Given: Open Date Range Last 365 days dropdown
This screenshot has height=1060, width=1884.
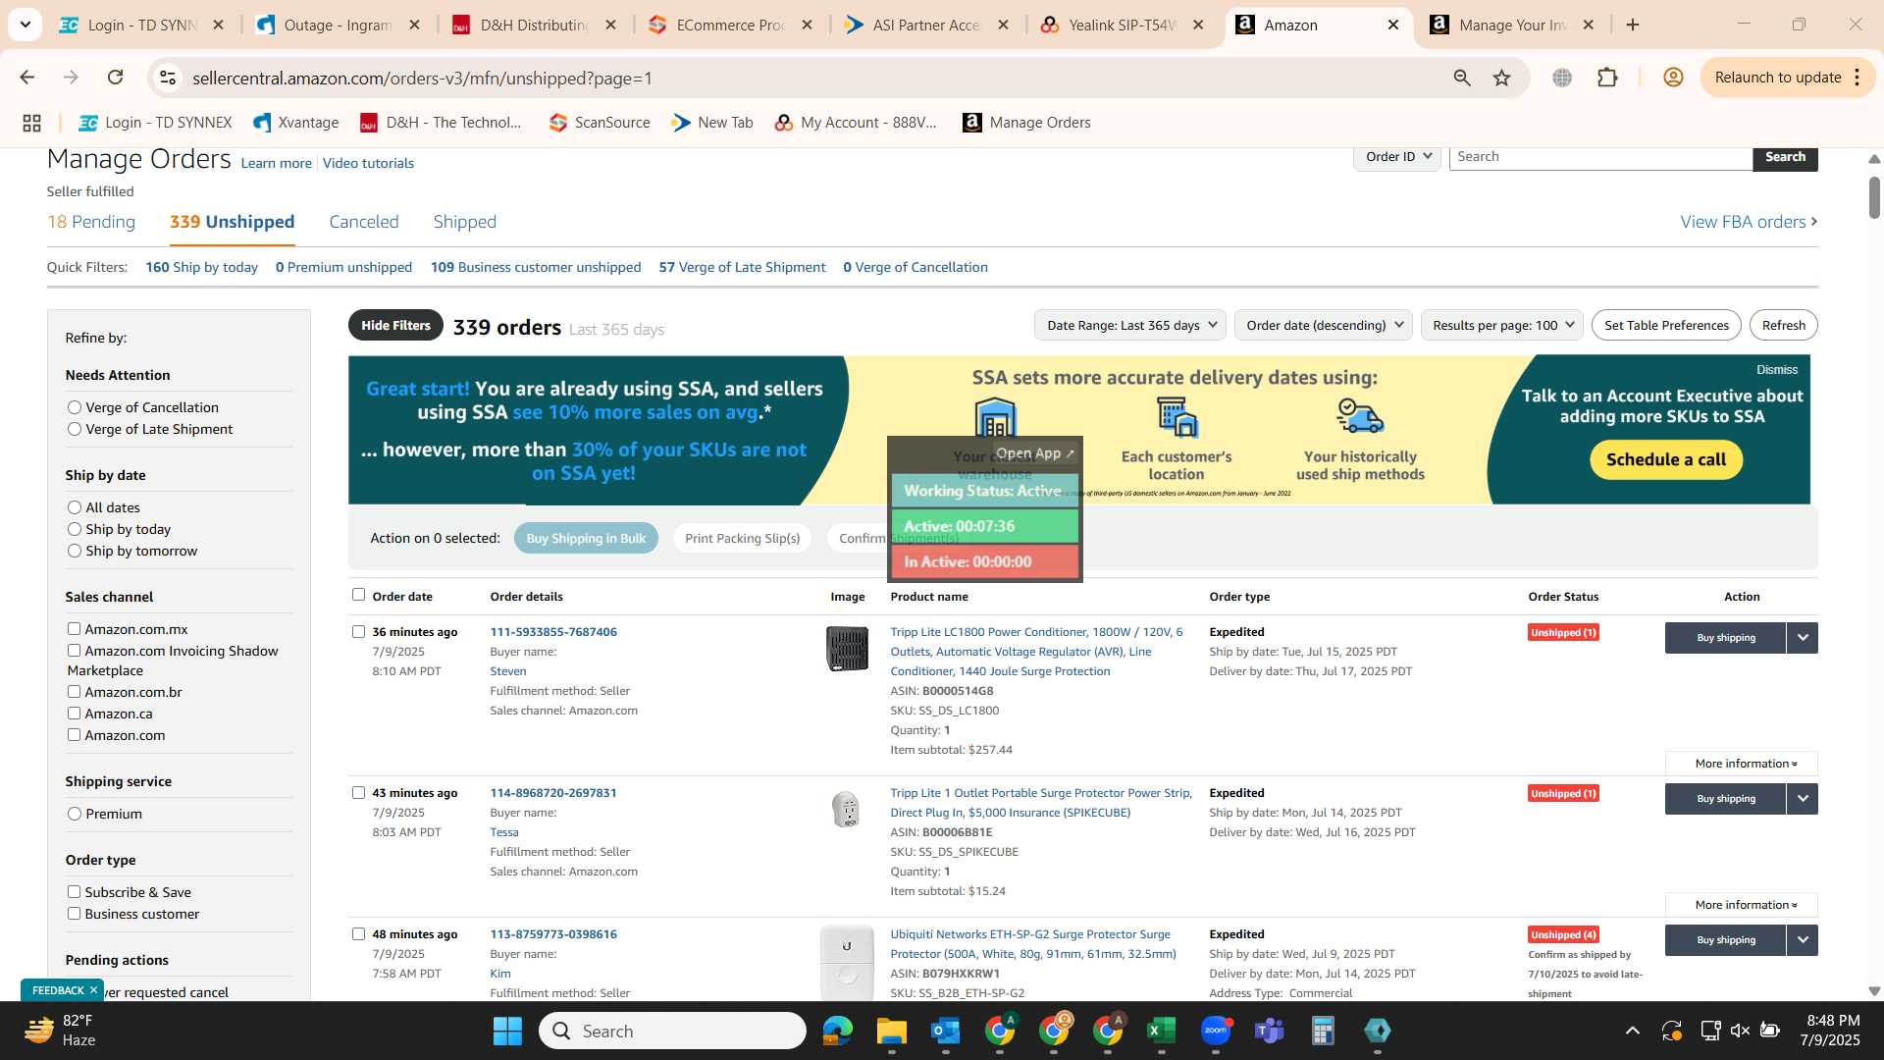Looking at the screenshot, I should click(1130, 325).
